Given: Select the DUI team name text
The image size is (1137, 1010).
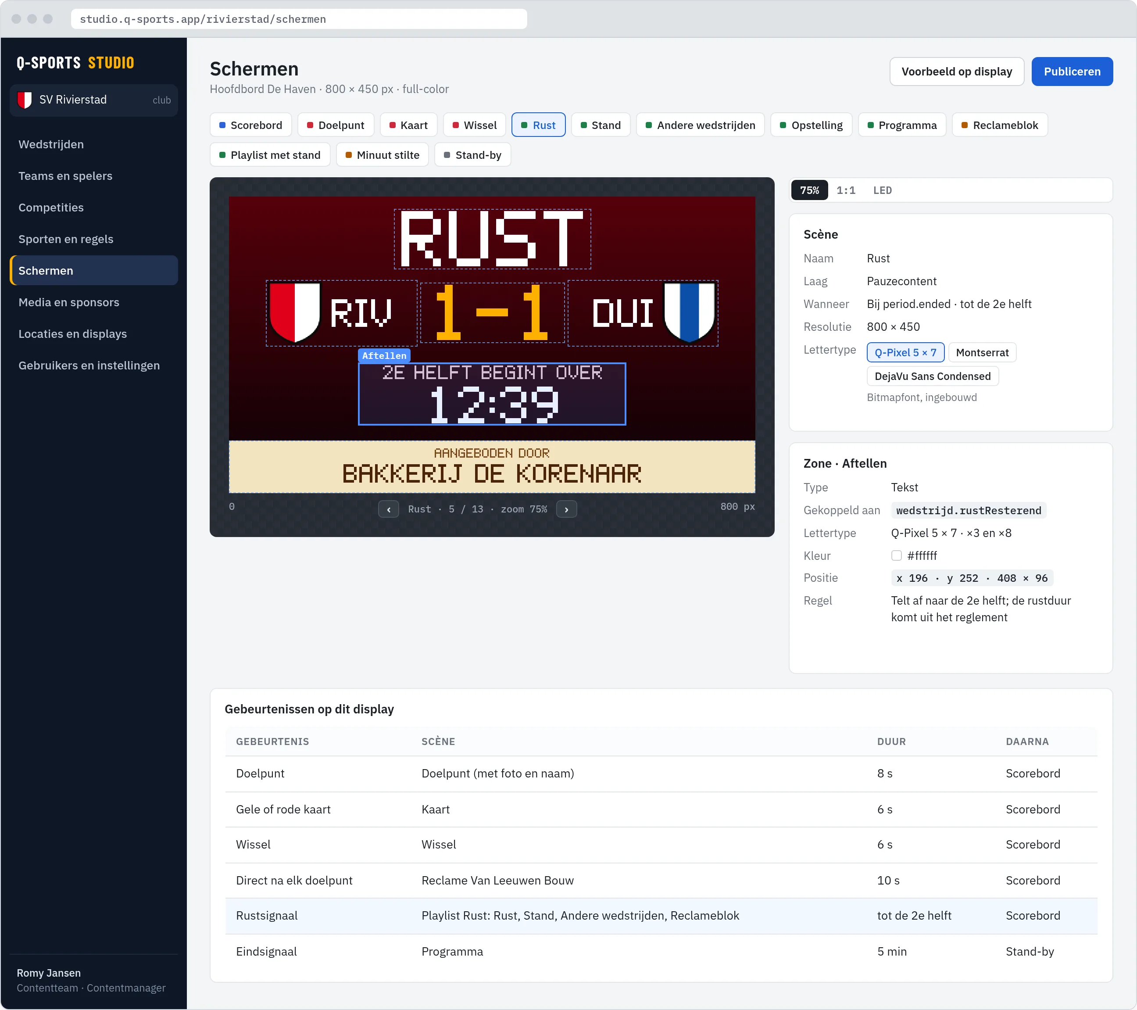Looking at the screenshot, I should point(622,313).
